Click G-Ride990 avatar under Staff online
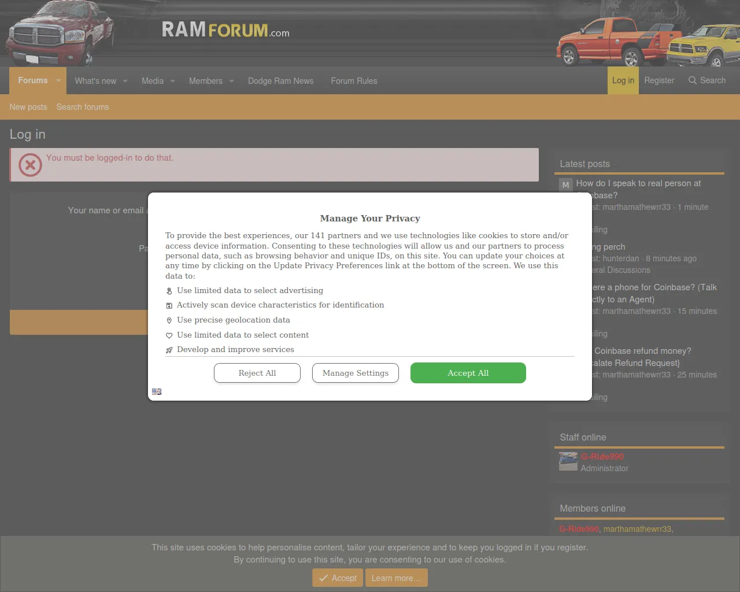This screenshot has height=592, width=740. point(568,461)
